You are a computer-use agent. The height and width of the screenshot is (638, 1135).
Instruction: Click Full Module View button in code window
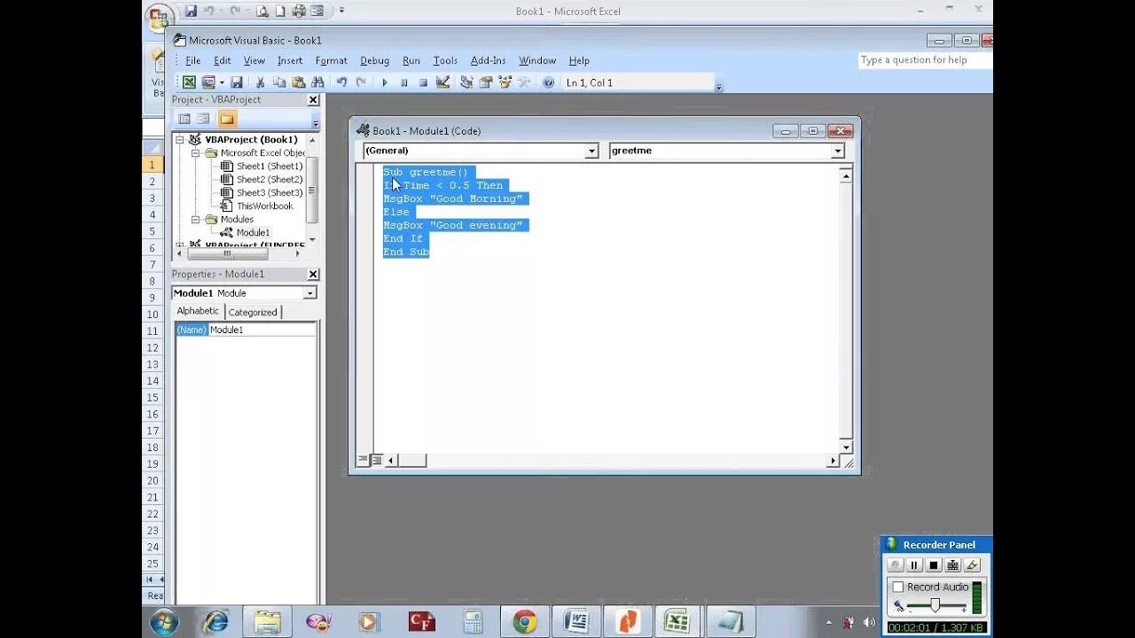[377, 460]
